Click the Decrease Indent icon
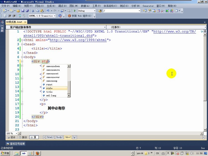Viewport: 208px width, 156px height. (9, 16)
